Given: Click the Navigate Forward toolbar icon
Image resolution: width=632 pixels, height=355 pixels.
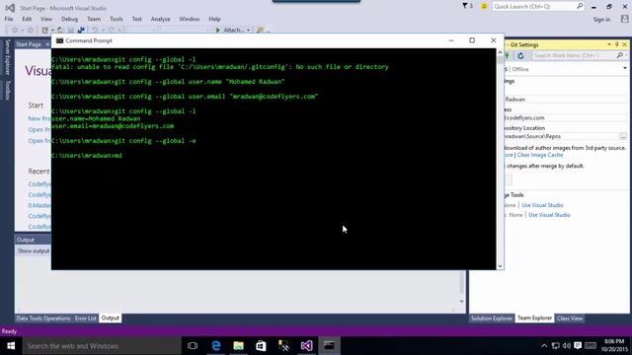Looking at the screenshot, I should pos(31,31).
